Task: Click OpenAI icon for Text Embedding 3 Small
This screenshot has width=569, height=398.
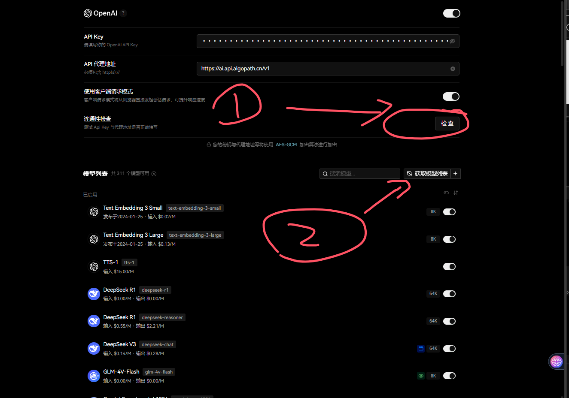Action: 94,212
